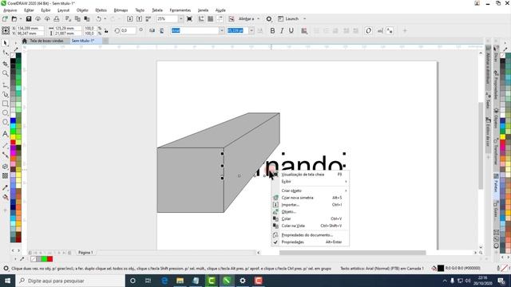Select the Ellipse tool
The height and width of the screenshot is (287, 511).
6,113
